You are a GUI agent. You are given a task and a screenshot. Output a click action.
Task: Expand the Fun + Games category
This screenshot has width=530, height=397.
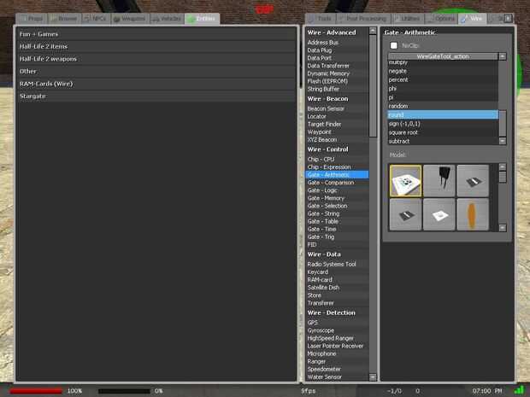156,34
